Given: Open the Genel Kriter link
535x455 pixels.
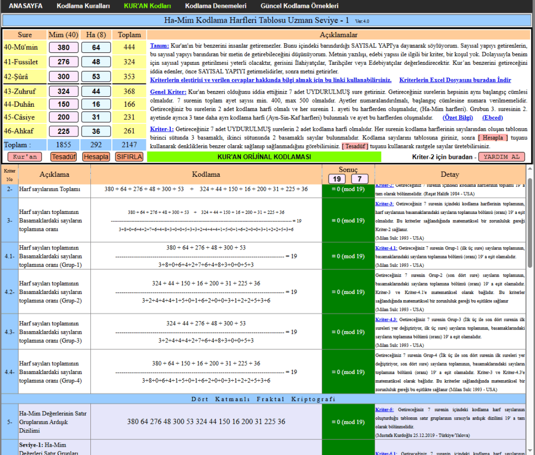Looking at the screenshot, I should click(x=168, y=92).
